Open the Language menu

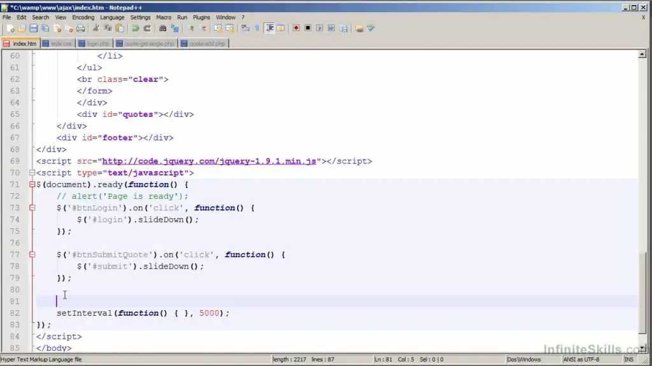[112, 17]
